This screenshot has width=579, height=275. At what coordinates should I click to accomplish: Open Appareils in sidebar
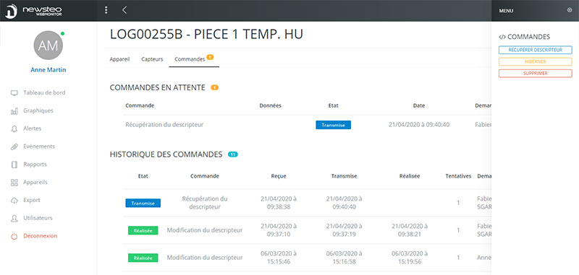[x=35, y=182]
